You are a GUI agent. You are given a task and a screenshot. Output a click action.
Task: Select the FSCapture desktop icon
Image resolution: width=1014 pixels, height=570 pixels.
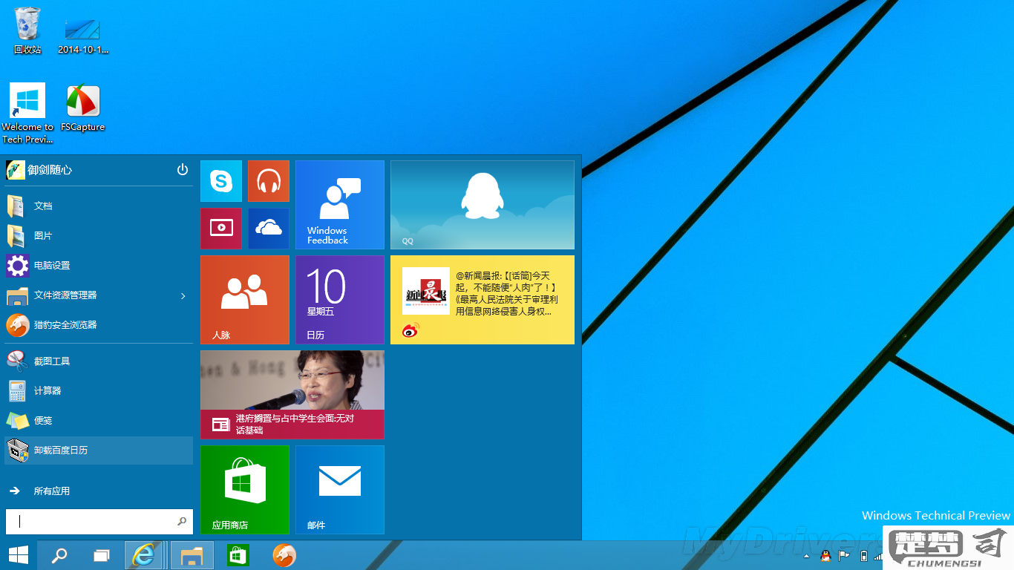tap(82, 108)
